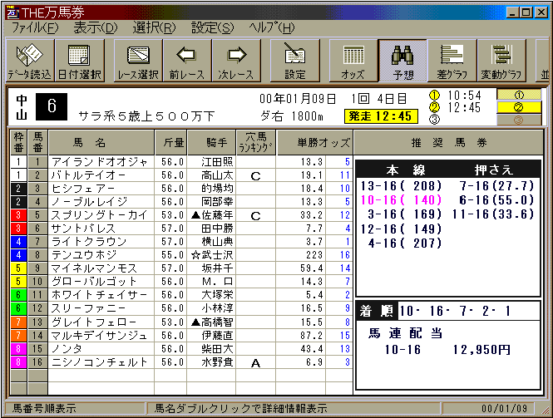Open the ファイル(F) menu
Screen dimensions: 553x418
click(x=34, y=27)
